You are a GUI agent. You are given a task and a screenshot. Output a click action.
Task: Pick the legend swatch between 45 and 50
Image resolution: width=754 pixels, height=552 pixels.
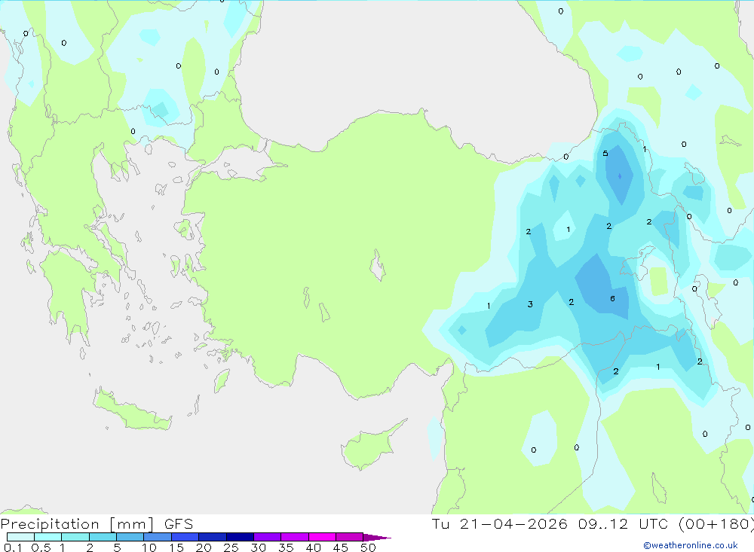tap(349, 537)
